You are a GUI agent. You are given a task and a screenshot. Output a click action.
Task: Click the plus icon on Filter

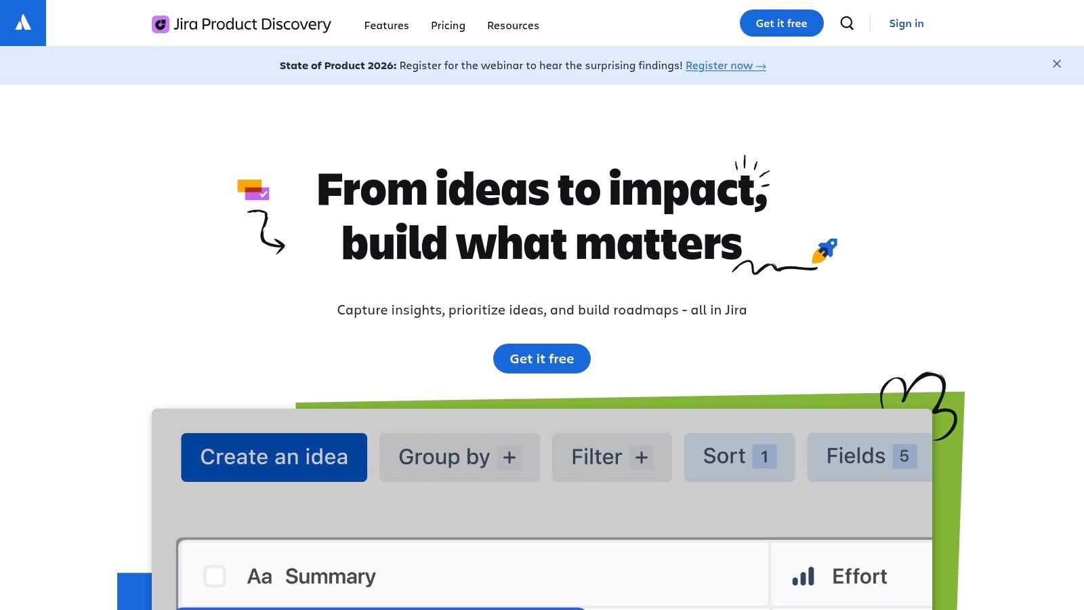pyautogui.click(x=640, y=457)
